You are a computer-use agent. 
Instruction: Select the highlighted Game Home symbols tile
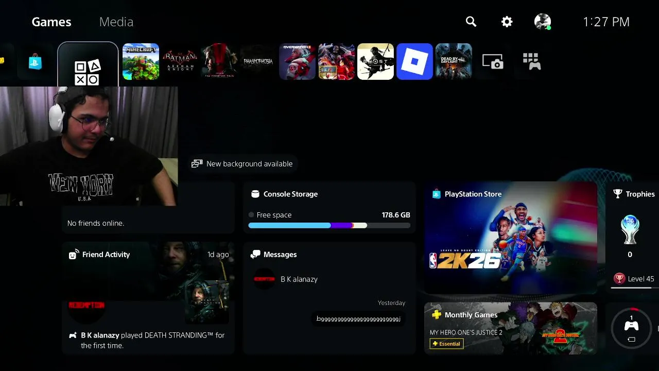click(88, 65)
